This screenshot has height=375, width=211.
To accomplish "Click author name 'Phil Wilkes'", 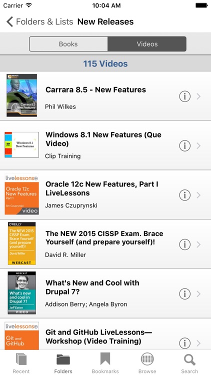I will [60, 106].
